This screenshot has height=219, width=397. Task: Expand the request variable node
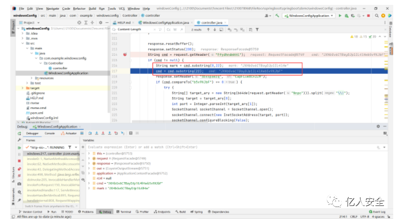click(89, 158)
